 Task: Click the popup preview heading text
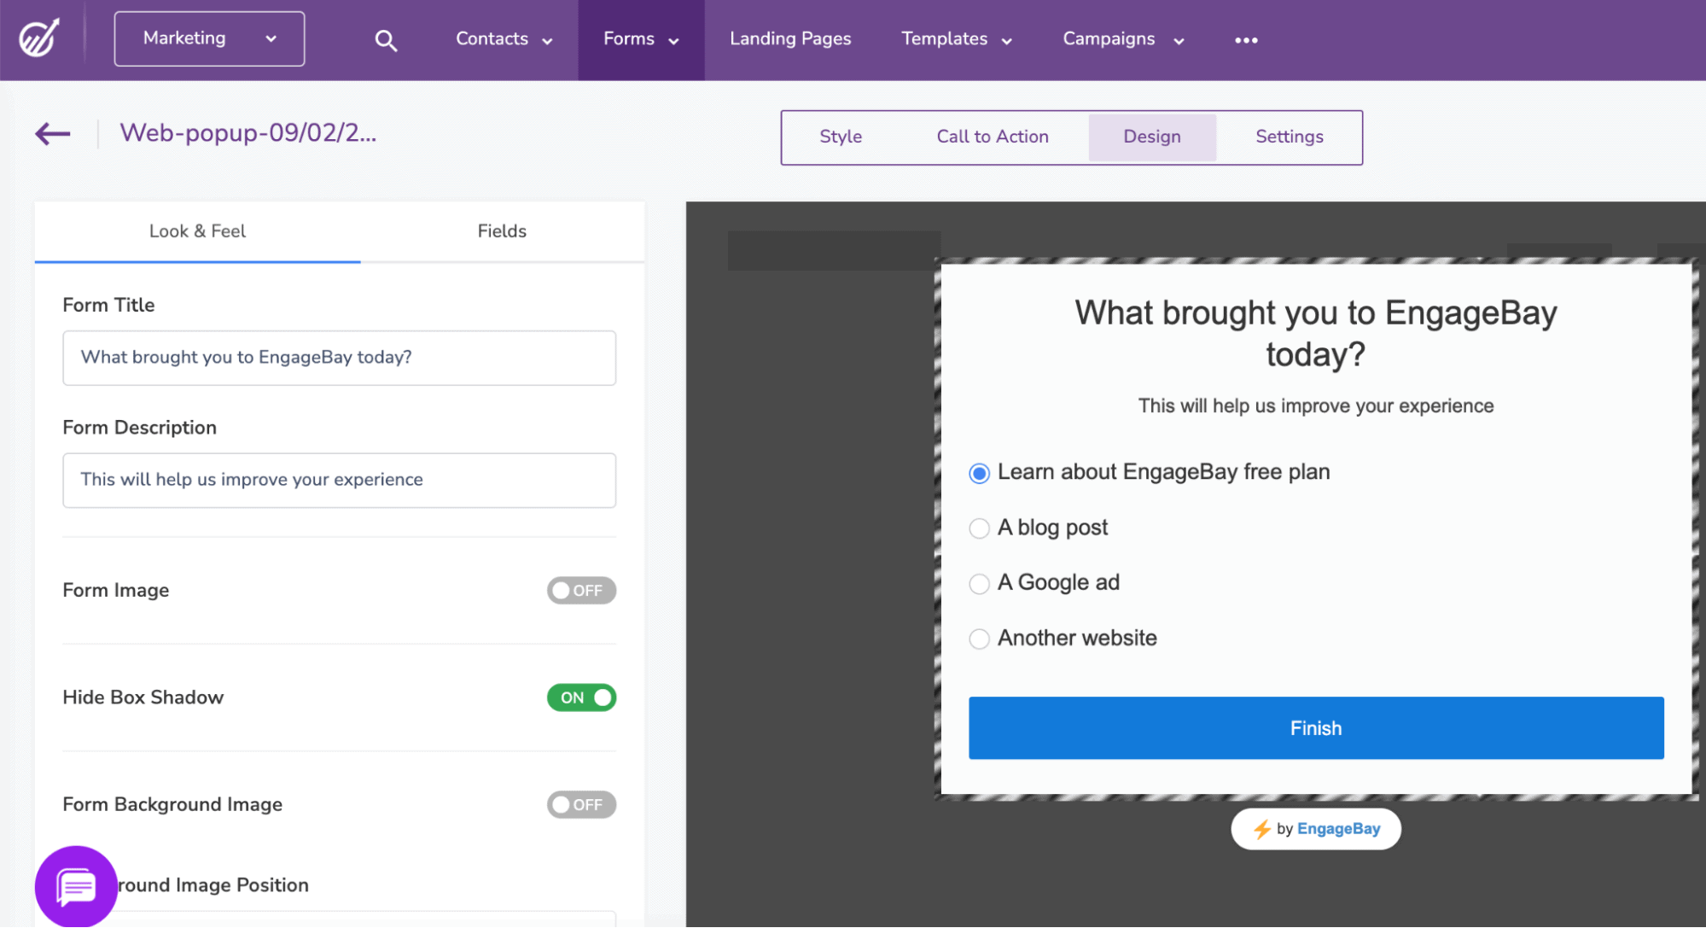click(x=1315, y=334)
